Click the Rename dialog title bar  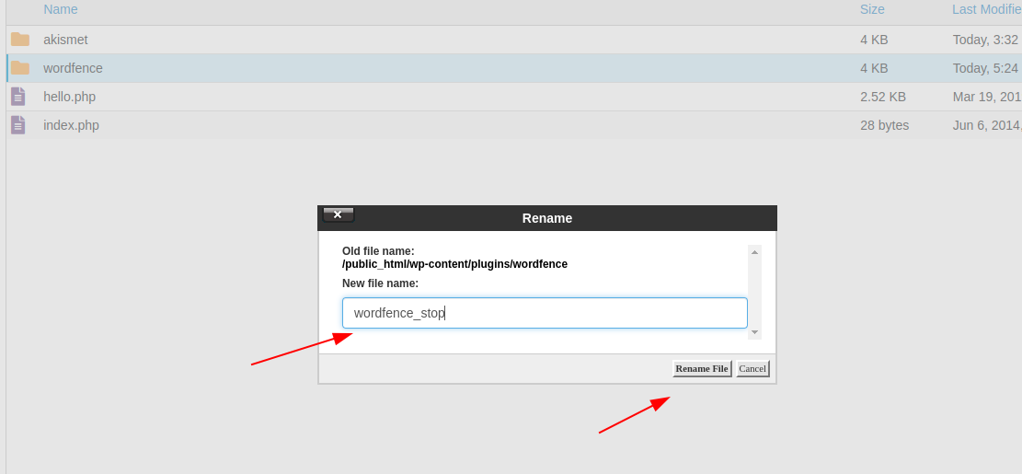(x=546, y=218)
